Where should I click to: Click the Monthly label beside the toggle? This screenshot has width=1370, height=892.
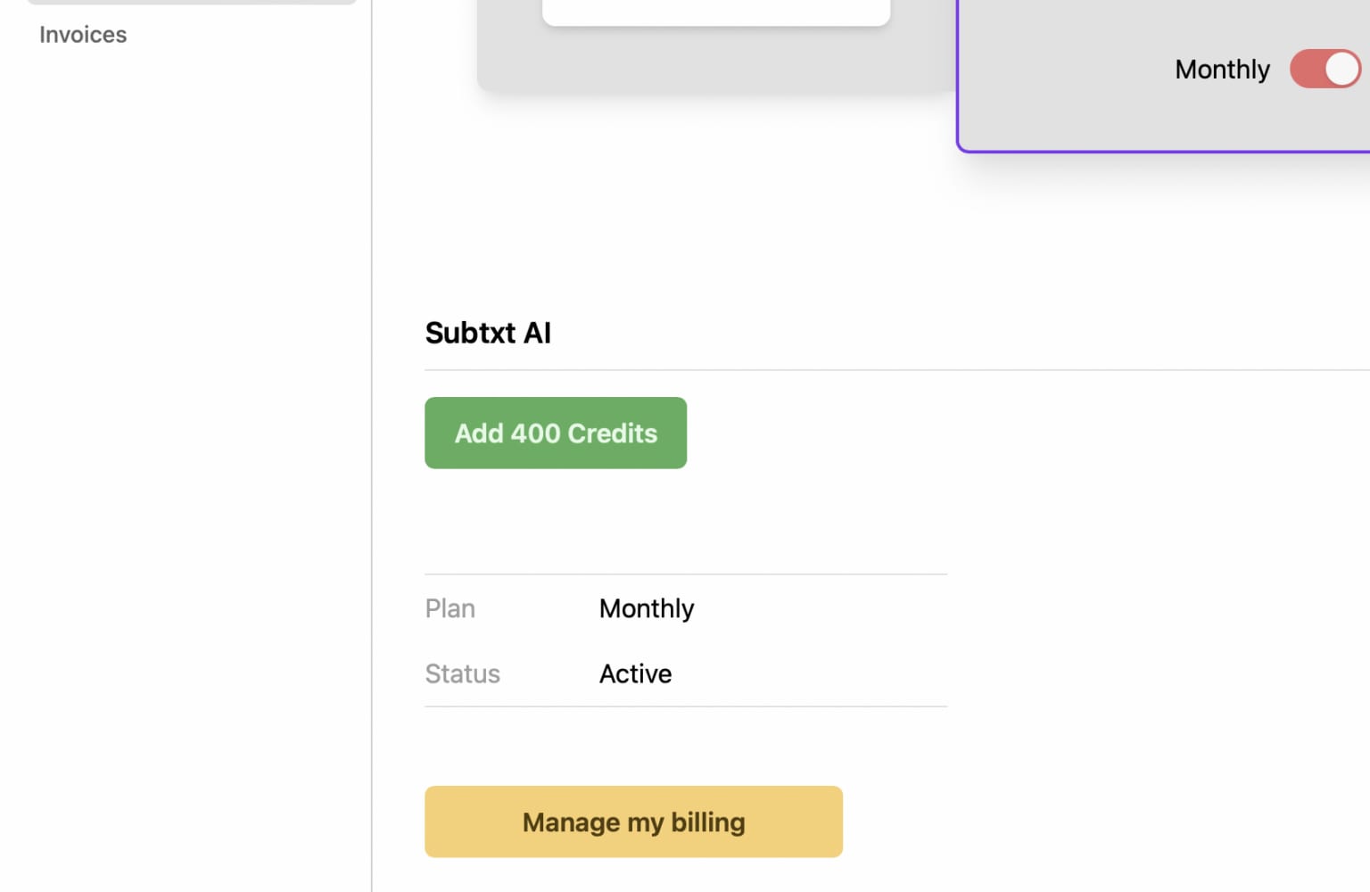click(x=1222, y=69)
